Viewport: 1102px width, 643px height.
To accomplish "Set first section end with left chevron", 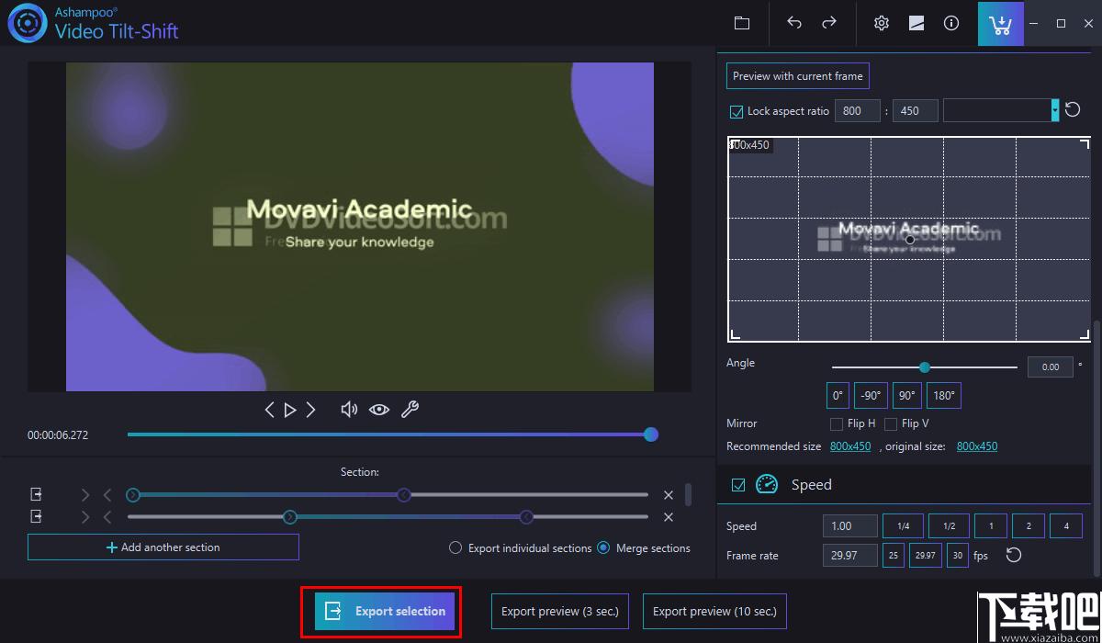I will (107, 495).
